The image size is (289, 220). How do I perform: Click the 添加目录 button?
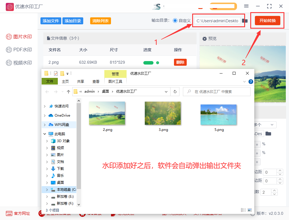pos(73,21)
